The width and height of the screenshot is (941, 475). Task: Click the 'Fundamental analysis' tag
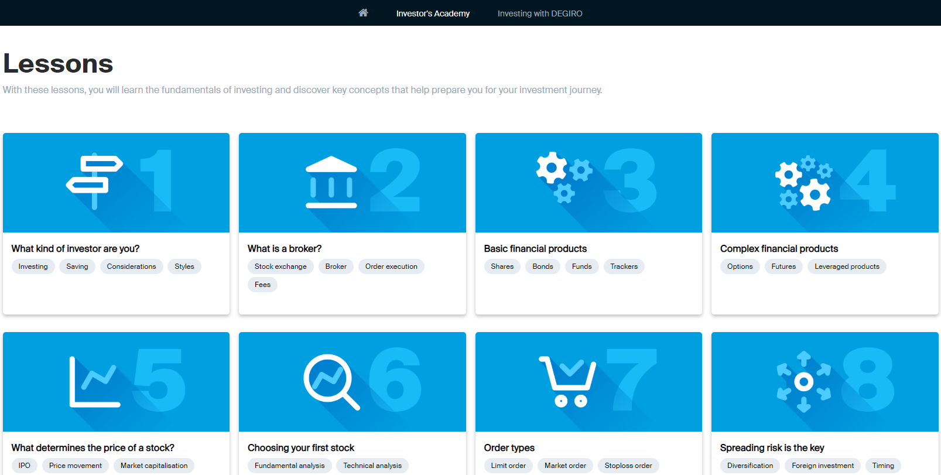coord(289,466)
